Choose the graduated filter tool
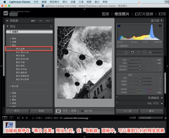 138,52
